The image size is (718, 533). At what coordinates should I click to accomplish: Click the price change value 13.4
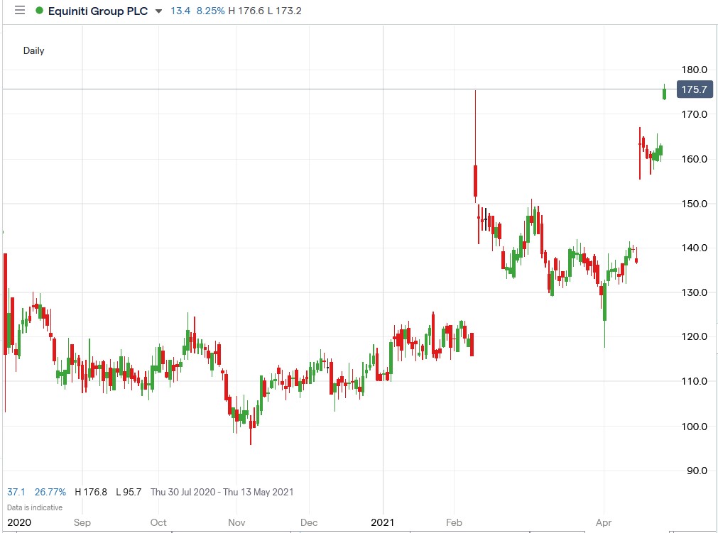coord(179,11)
